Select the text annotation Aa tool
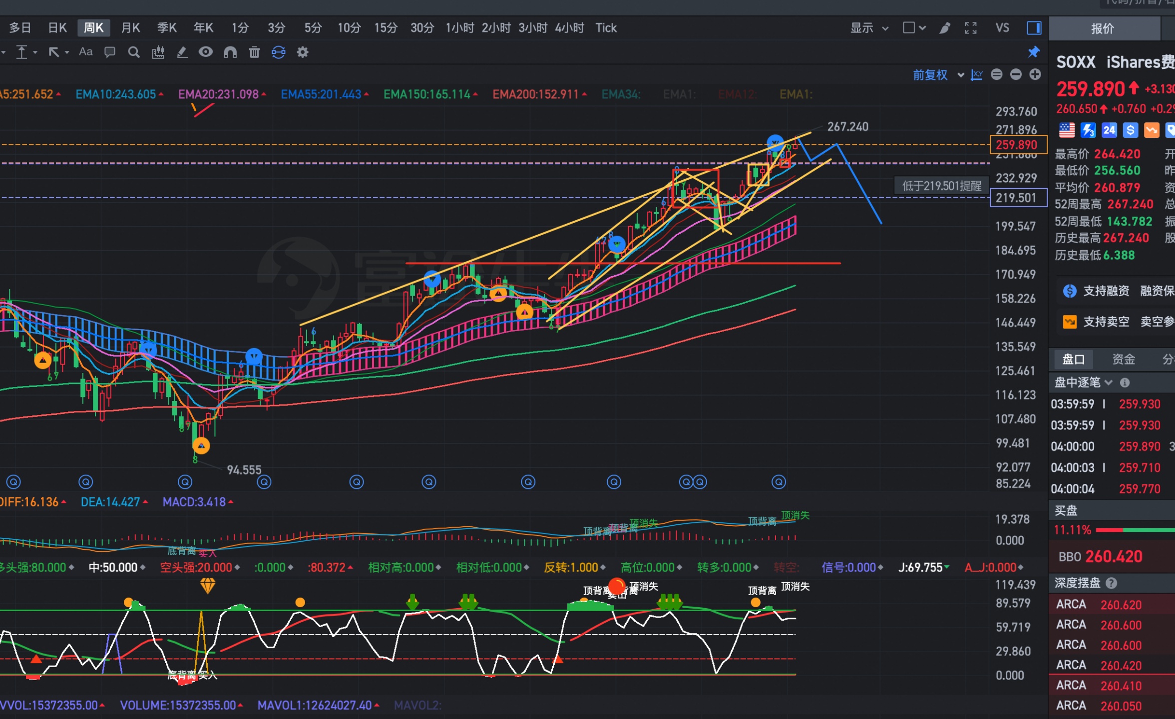 (85, 52)
